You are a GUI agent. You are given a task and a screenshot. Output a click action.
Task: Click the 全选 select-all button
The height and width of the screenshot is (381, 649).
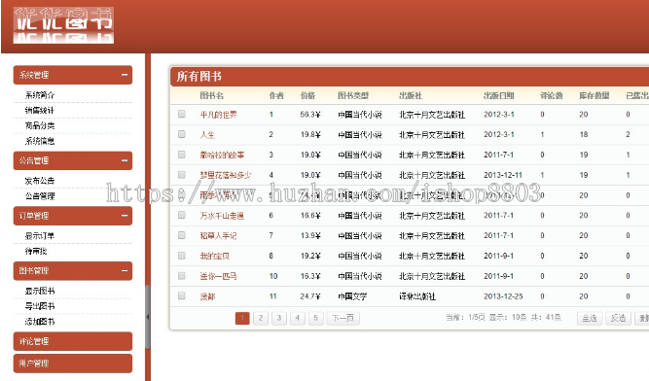[x=590, y=318]
